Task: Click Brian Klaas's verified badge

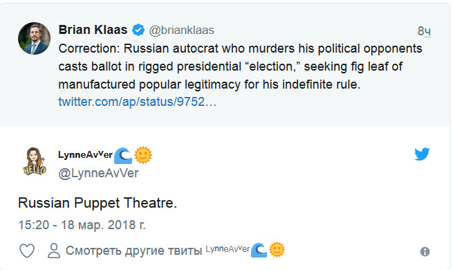Action: coord(138,30)
